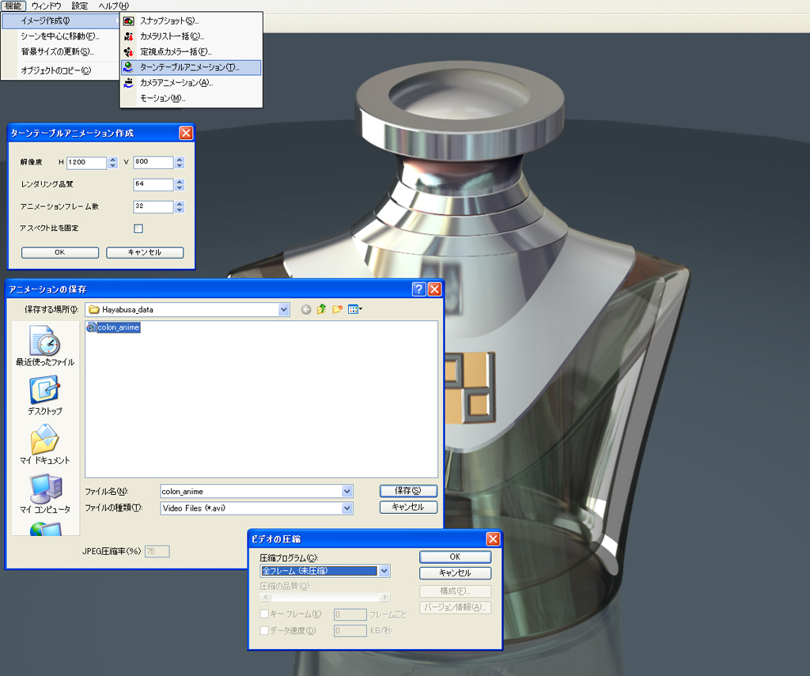
Task: Click the スナップショット snapshot icon in submenu
Action: pos(129,21)
